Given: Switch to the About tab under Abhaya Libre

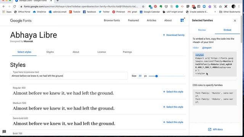Looking at the screenshot, I should 76,52.
